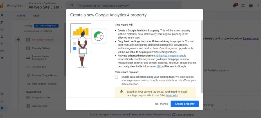The width and height of the screenshot is (261, 118).
Task: Click the Audience person icon in sidebar
Action: pyautogui.click(x=2, y=37)
